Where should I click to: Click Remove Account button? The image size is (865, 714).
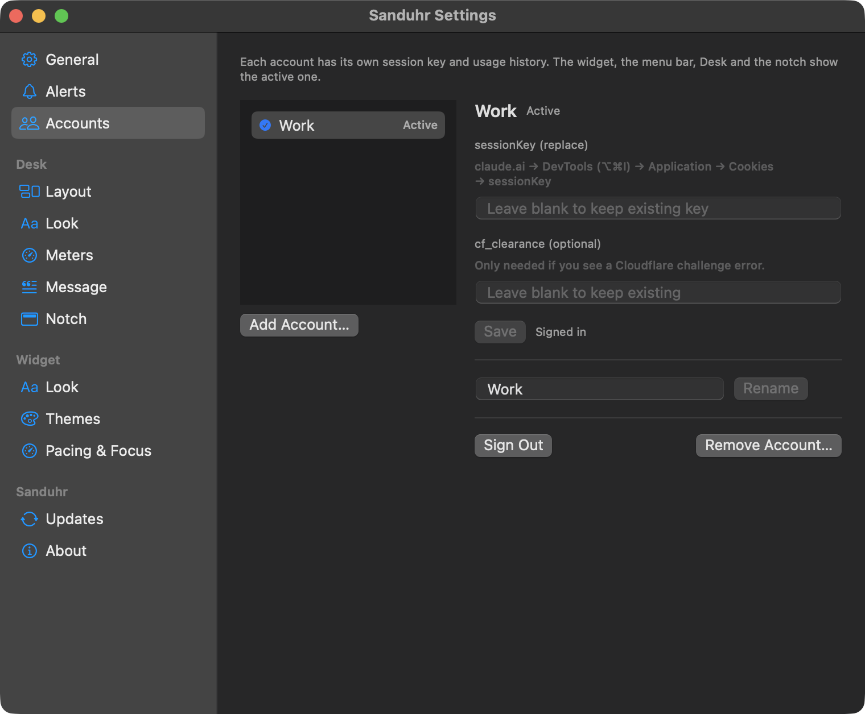pyautogui.click(x=769, y=445)
